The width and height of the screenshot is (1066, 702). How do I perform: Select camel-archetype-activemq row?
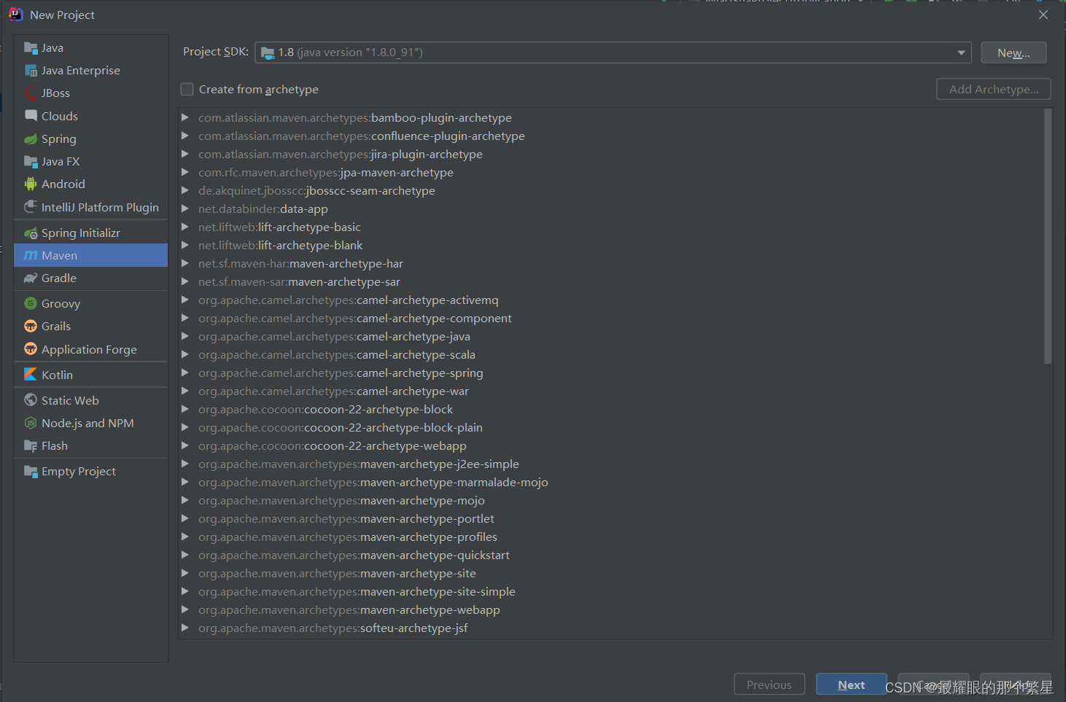(x=349, y=300)
